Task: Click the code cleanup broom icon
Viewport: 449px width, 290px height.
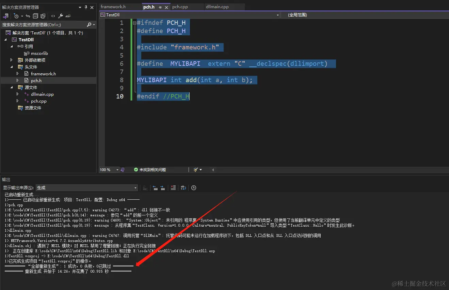Action: point(196,170)
